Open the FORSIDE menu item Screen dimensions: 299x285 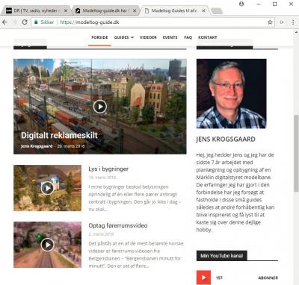99,37
